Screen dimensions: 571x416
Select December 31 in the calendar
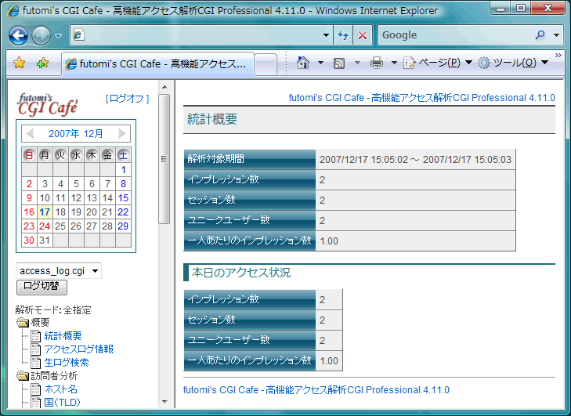[x=45, y=241]
